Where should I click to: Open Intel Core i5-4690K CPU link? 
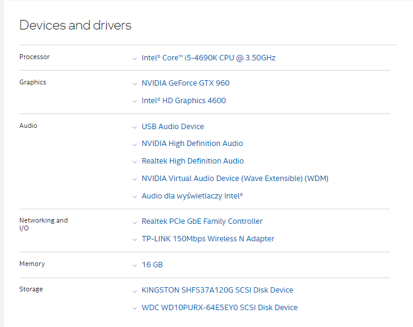click(209, 58)
